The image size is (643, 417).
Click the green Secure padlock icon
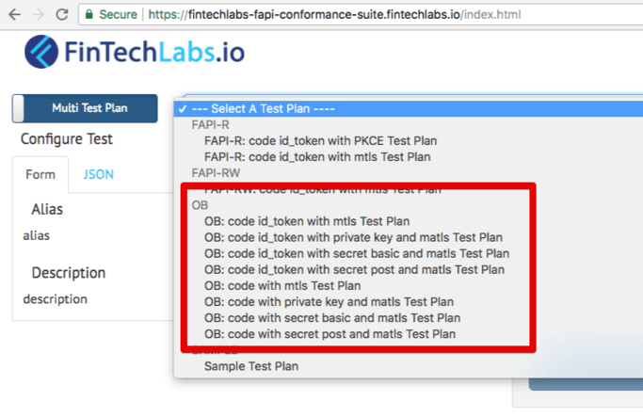pos(89,15)
